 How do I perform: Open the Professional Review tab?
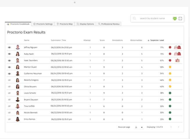[109, 24]
